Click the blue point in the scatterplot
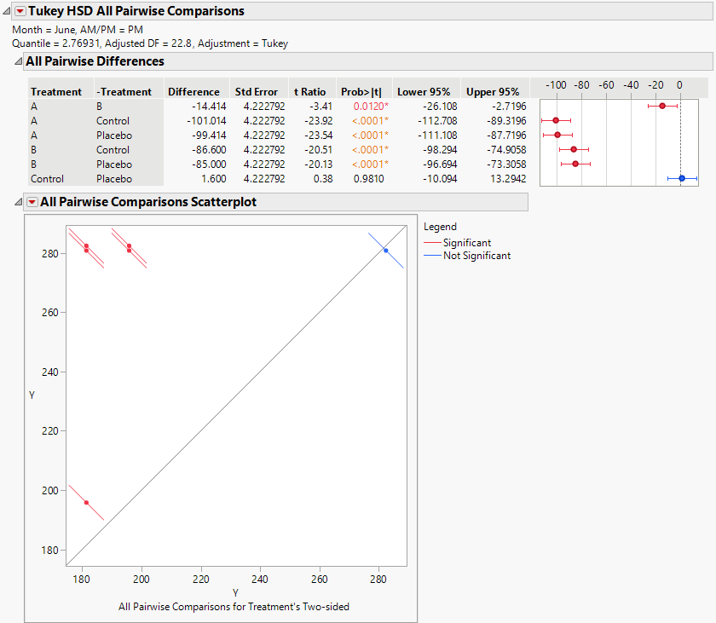 385,251
